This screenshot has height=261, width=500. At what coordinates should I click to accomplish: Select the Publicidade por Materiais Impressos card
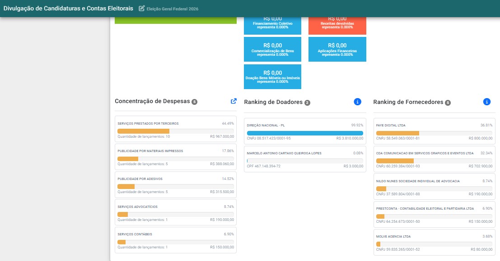176,157
